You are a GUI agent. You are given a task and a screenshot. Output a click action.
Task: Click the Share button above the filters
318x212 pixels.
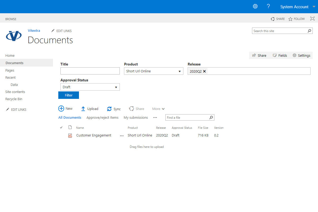(259, 55)
